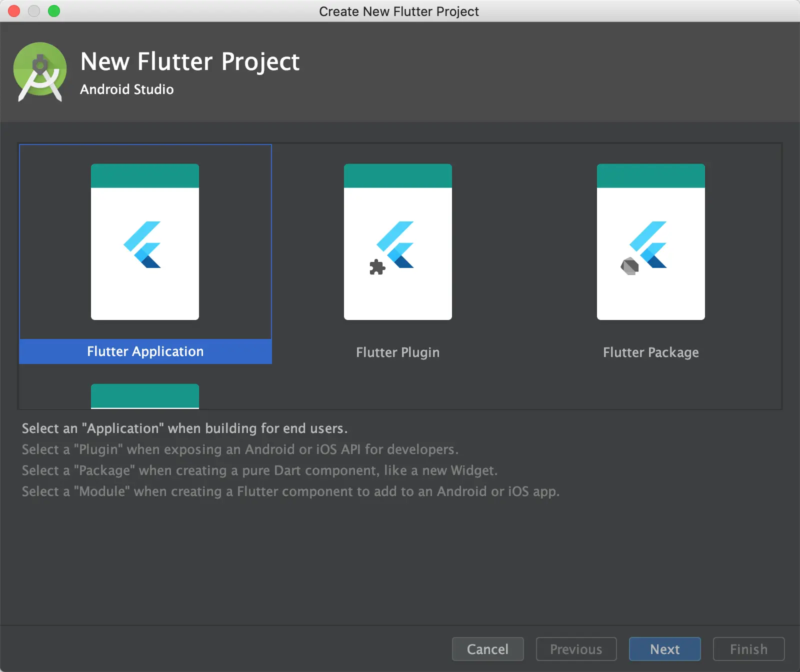Click the disabled Finish button
Viewport: 800px width, 672px height.
[x=749, y=649]
